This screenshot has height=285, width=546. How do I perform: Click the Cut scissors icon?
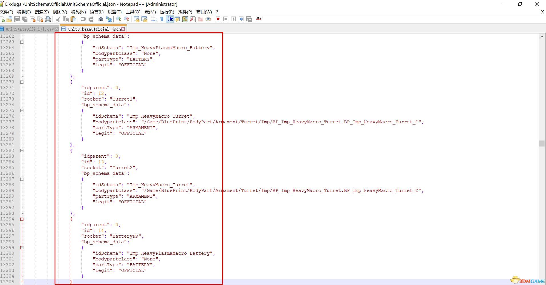click(x=58, y=19)
